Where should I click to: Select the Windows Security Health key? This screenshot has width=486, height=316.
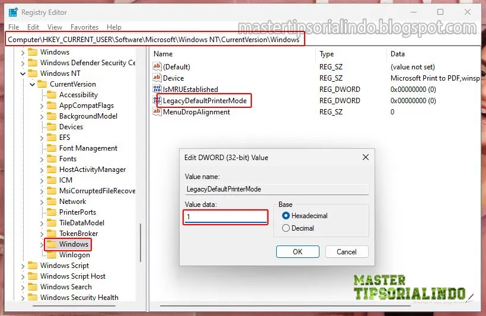click(79, 298)
